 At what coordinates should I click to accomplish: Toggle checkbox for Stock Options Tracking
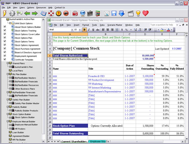click(5, 30)
